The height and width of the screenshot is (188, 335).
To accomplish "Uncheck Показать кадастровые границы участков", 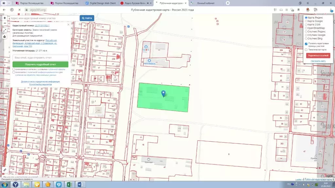I will tap(306, 44).
